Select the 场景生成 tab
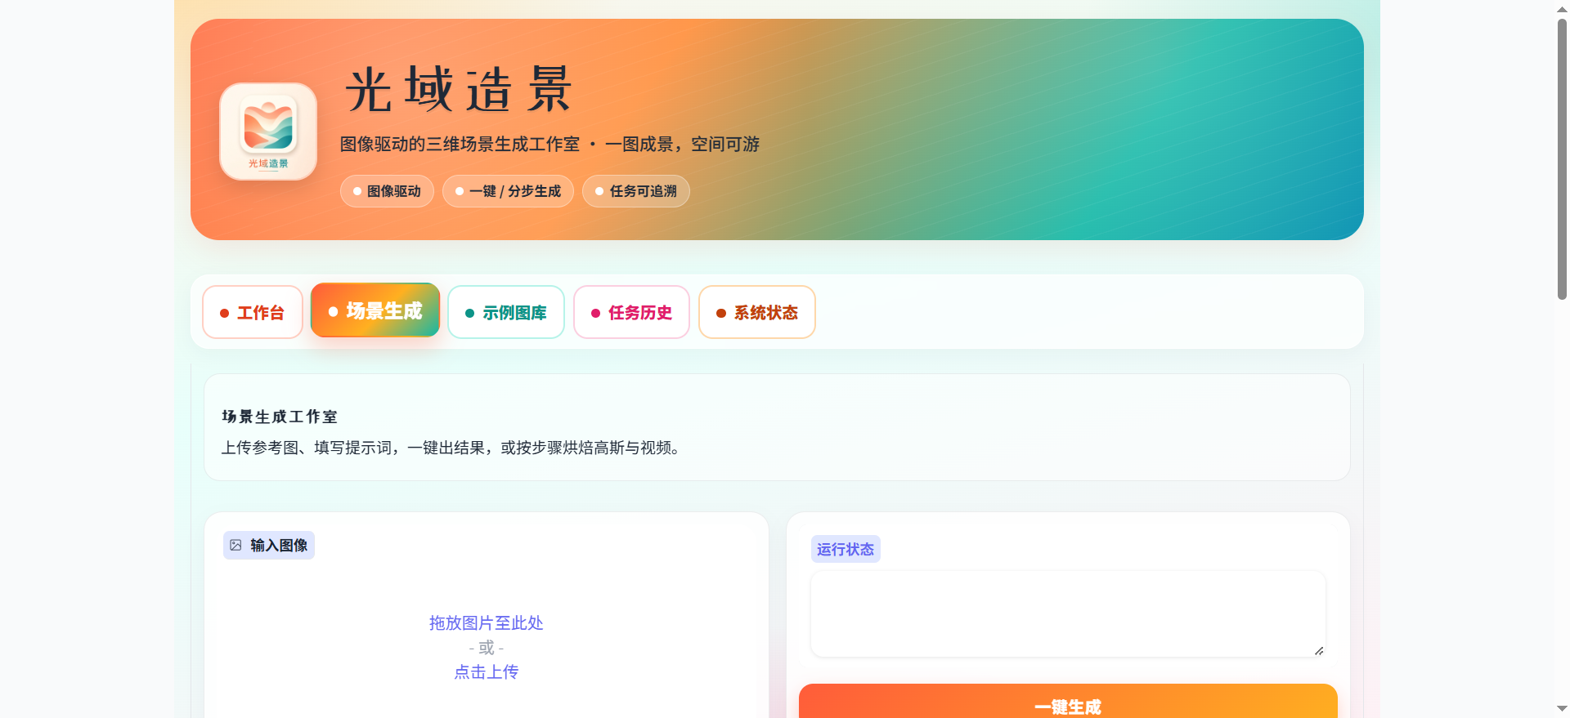 click(375, 310)
